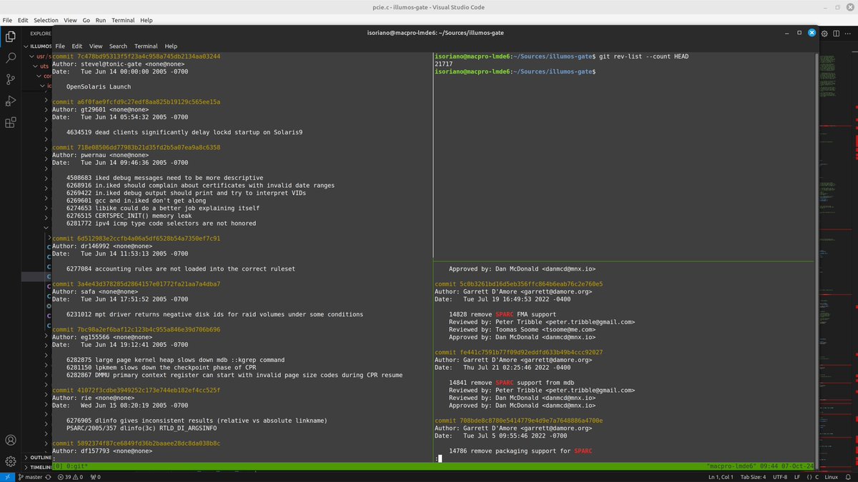The height and width of the screenshot is (482, 858).
Task: Click '6277084 accounting rules' commit message line
Action: coord(181,268)
